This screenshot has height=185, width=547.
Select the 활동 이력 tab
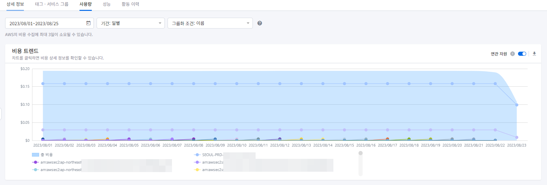pyautogui.click(x=130, y=4)
